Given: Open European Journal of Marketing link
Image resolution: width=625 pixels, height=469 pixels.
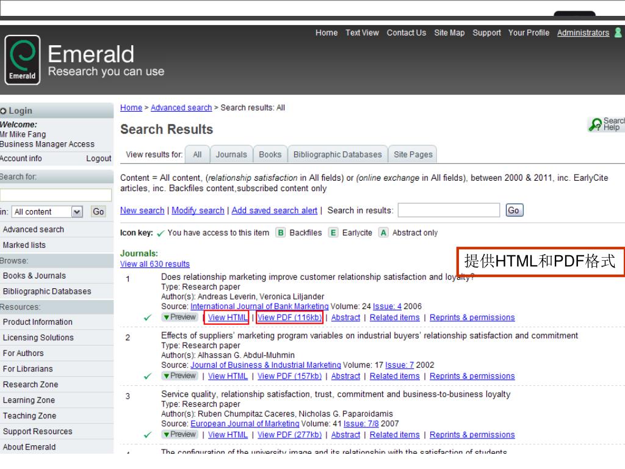Looking at the screenshot, I should 245,424.
